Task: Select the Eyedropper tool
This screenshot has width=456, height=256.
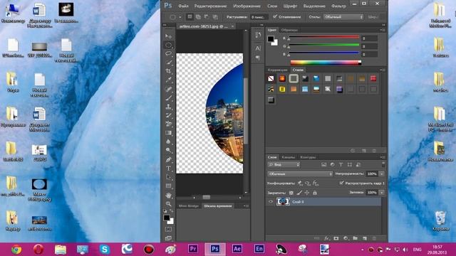Action: (168, 80)
